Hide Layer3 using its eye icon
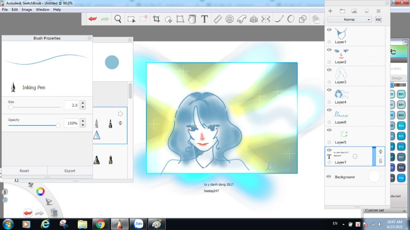The image size is (410, 230). [329, 70]
